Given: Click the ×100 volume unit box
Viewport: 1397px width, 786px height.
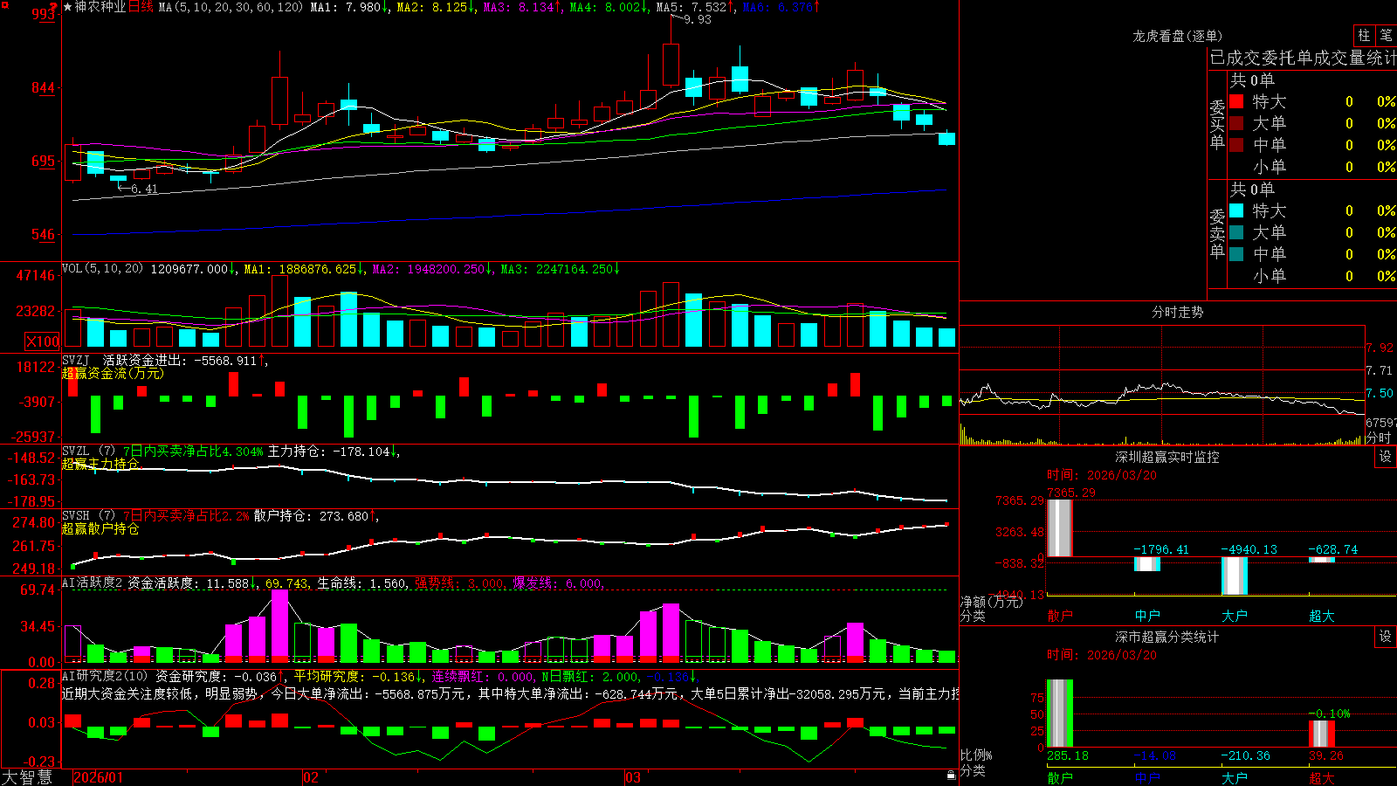Looking at the screenshot, I should [43, 341].
